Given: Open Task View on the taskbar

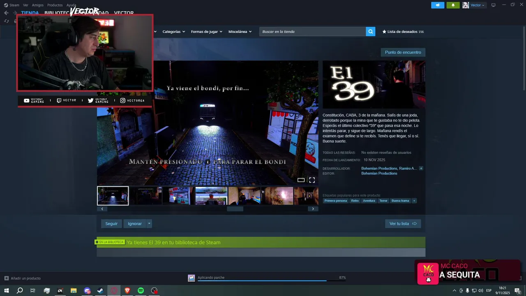Looking at the screenshot, I should coord(33,291).
